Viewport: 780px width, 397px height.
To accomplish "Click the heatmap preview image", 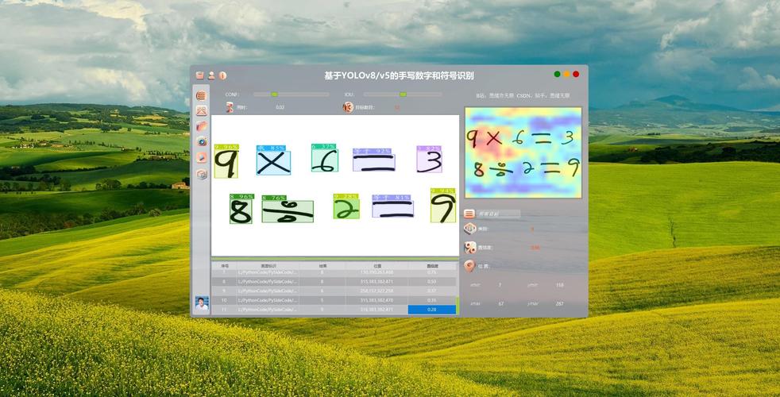I will (523, 152).
